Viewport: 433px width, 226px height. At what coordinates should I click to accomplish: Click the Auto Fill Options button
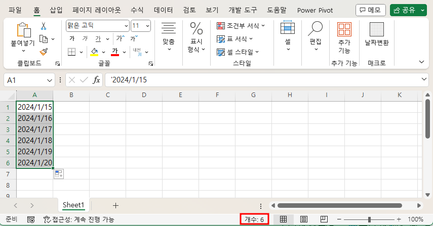click(x=59, y=174)
